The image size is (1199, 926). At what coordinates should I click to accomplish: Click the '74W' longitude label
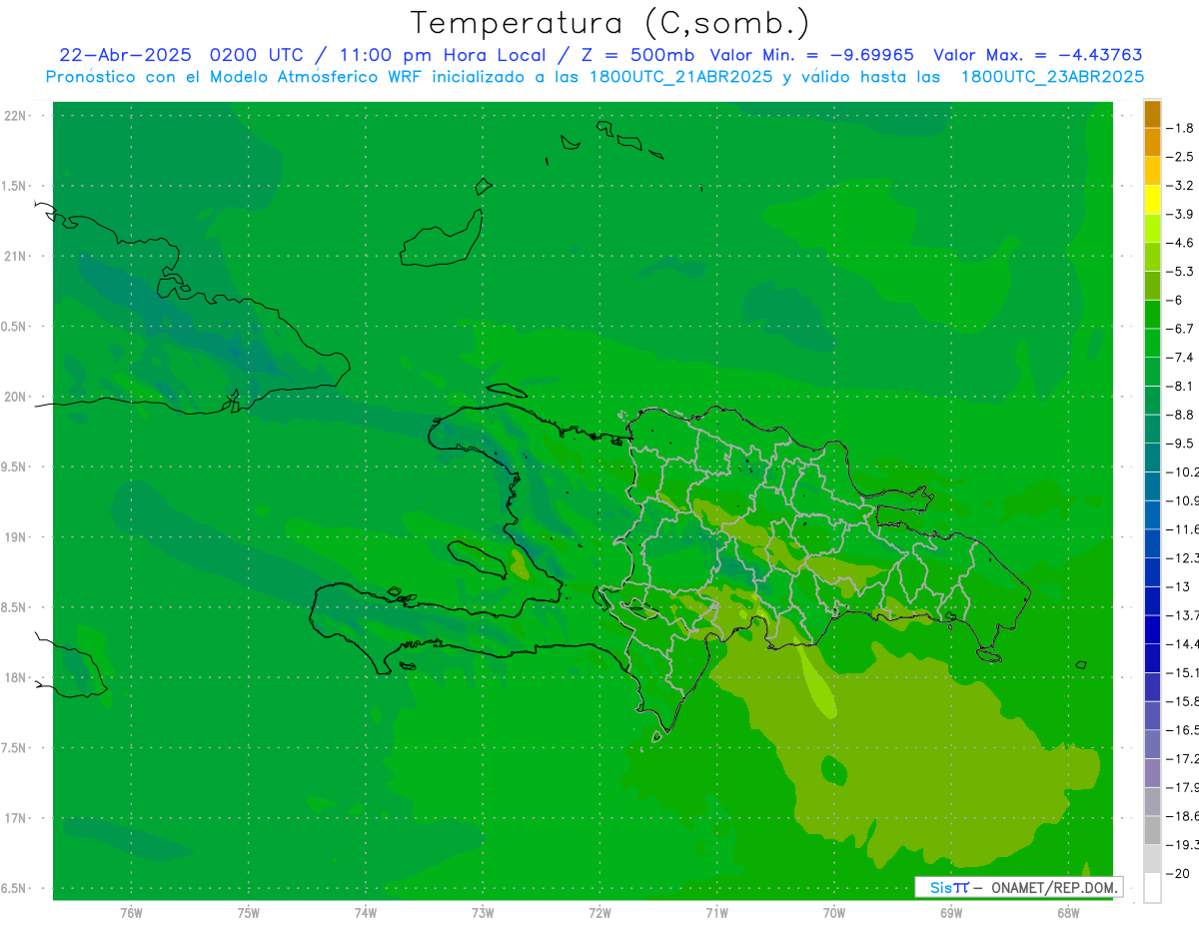365,913
